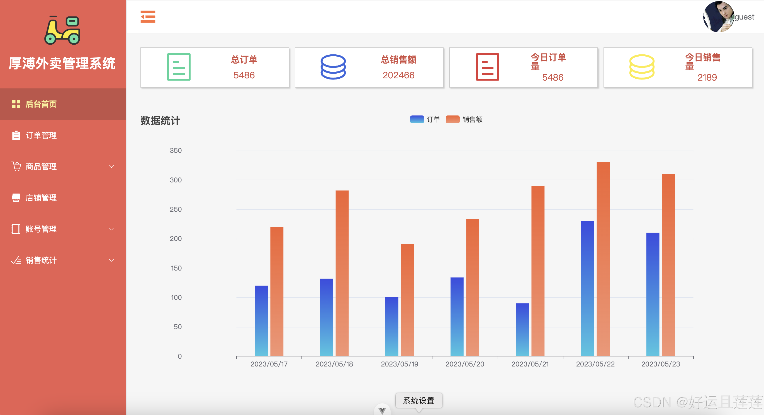Expand the 销售统计 submenu chevron

[x=111, y=260]
